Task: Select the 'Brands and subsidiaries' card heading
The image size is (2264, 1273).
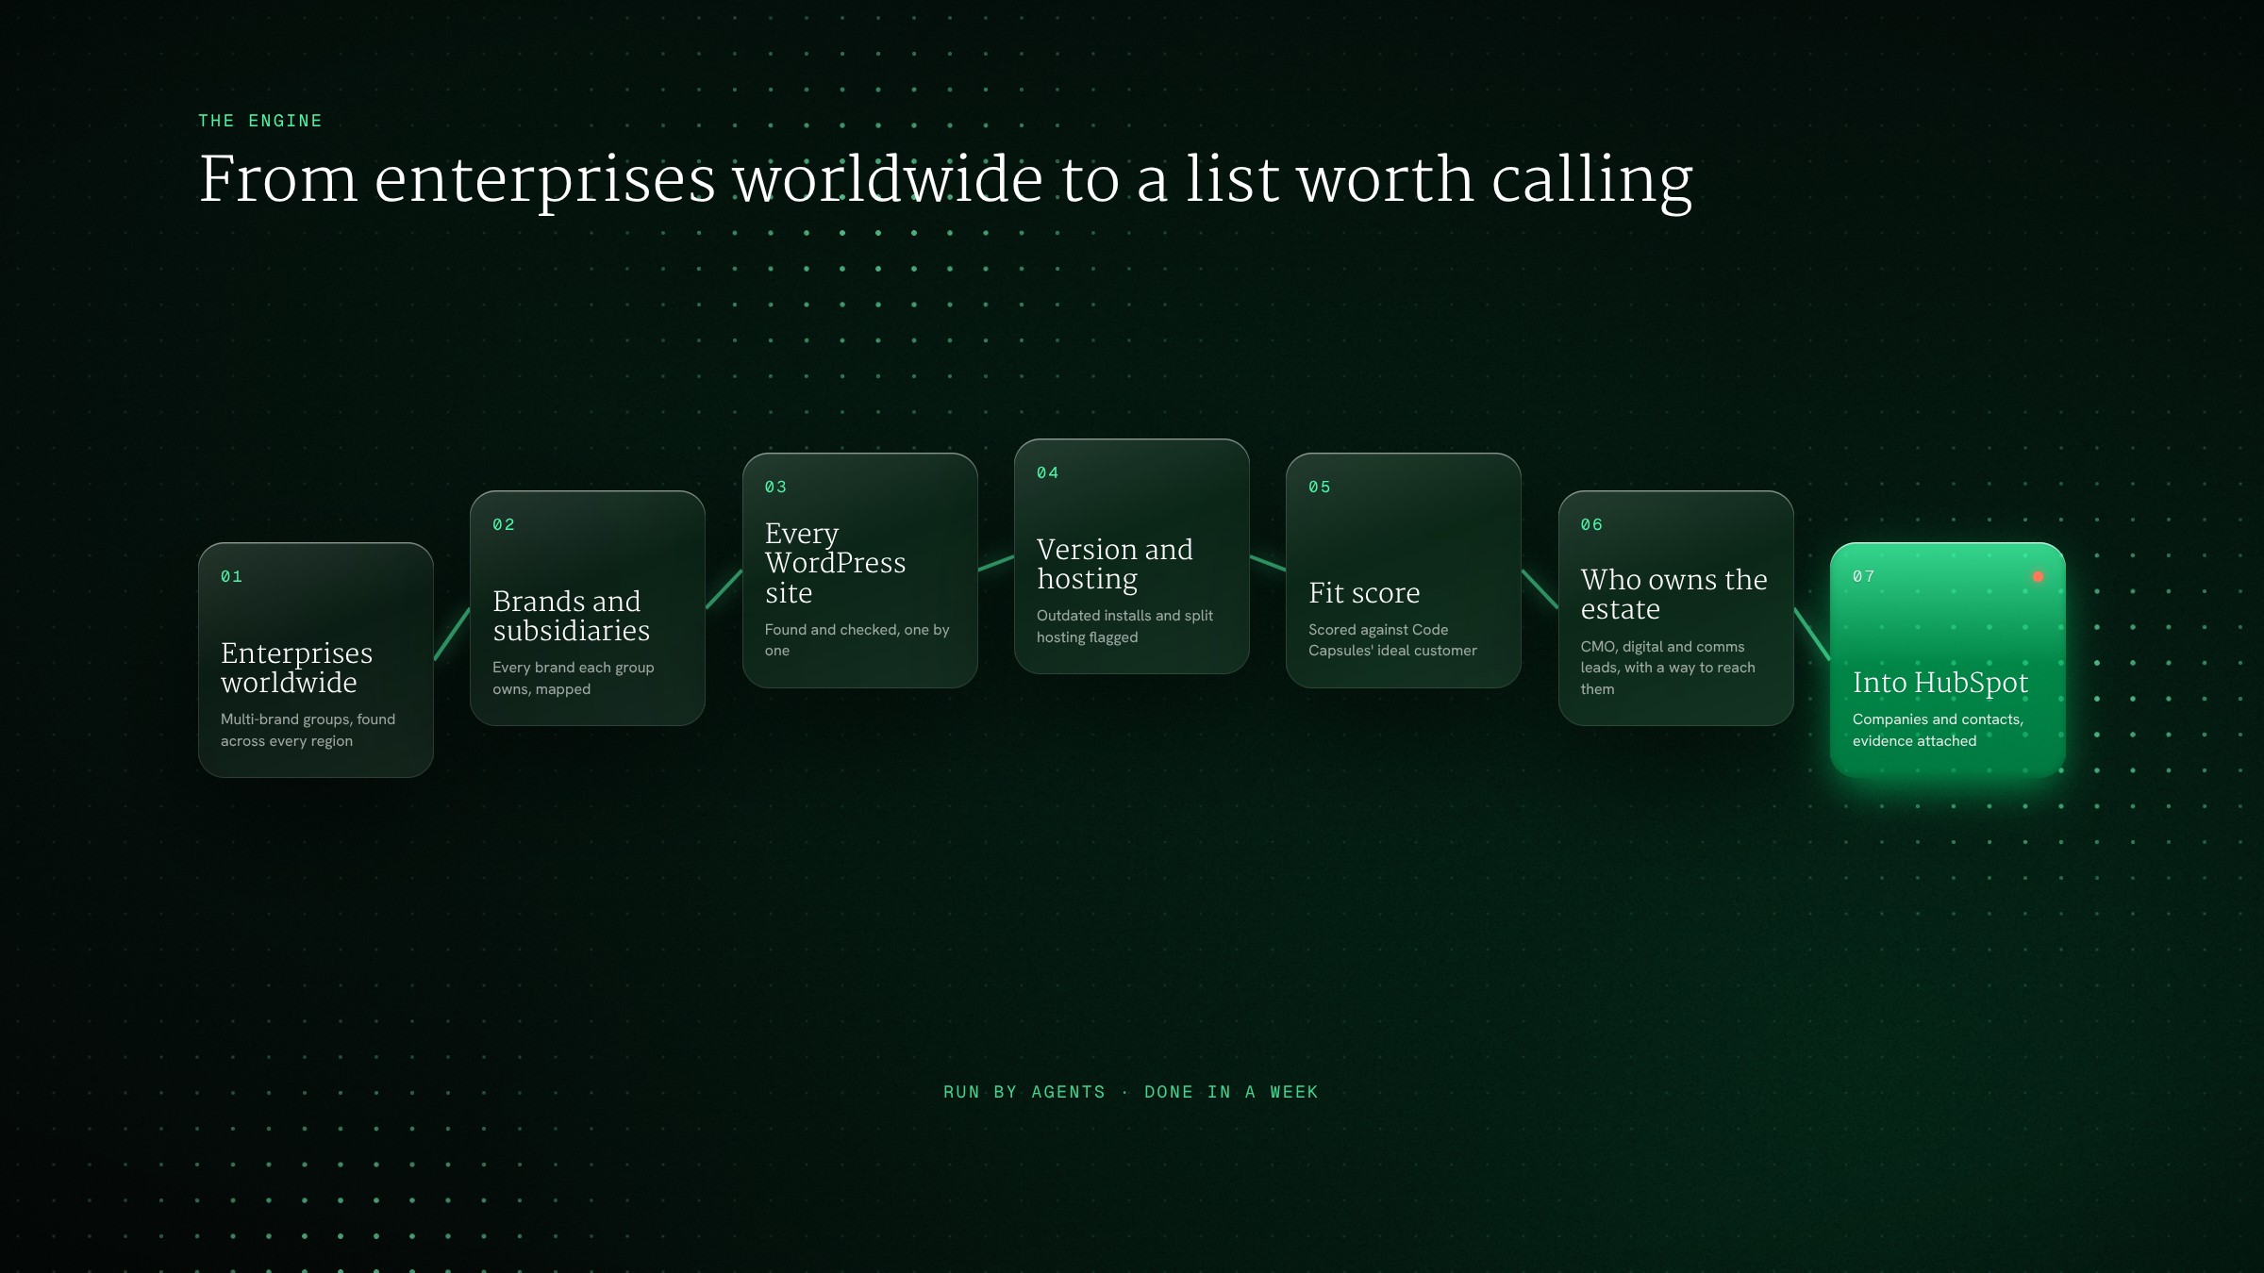Action: click(x=571, y=616)
